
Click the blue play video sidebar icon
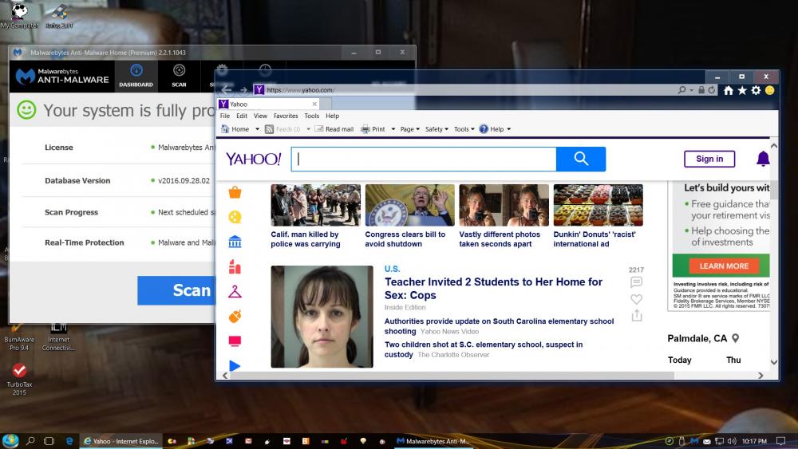(x=235, y=365)
